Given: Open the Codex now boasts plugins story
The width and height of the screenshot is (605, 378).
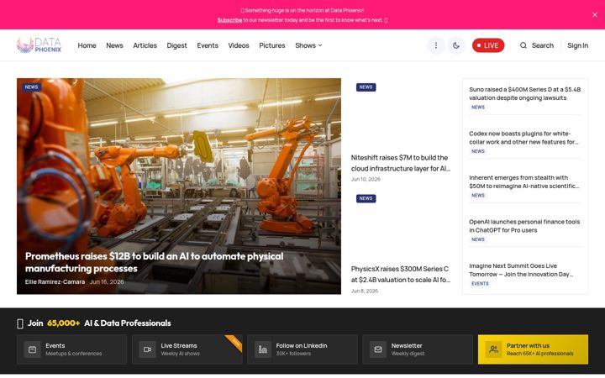Looking at the screenshot, I should pos(524,138).
